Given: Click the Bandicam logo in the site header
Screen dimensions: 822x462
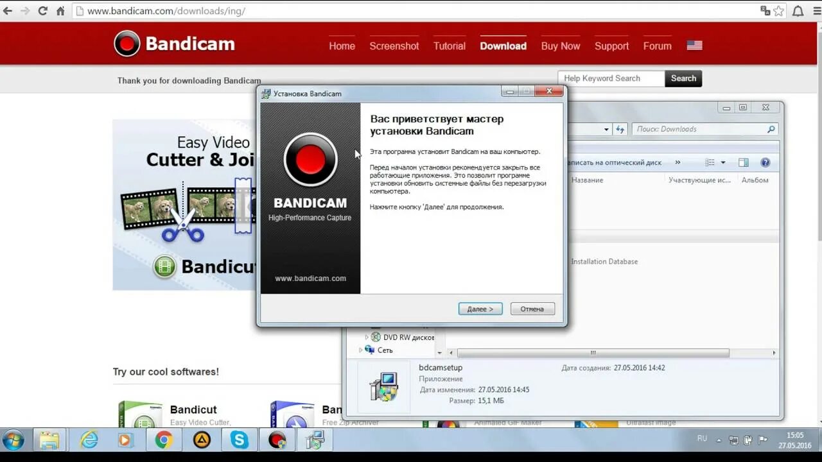Looking at the screenshot, I should point(173,44).
